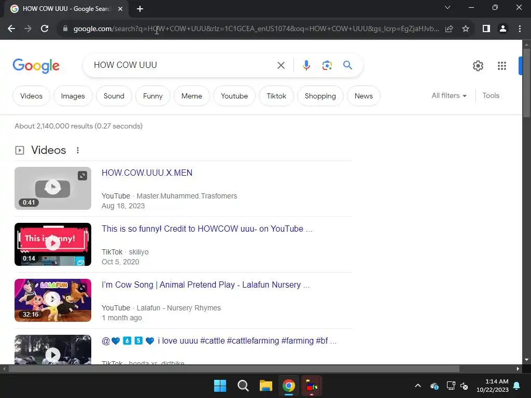Viewport: 531px width, 398px height.
Task: Open the tab search chevron
Action: pyautogui.click(x=448, y=7)
